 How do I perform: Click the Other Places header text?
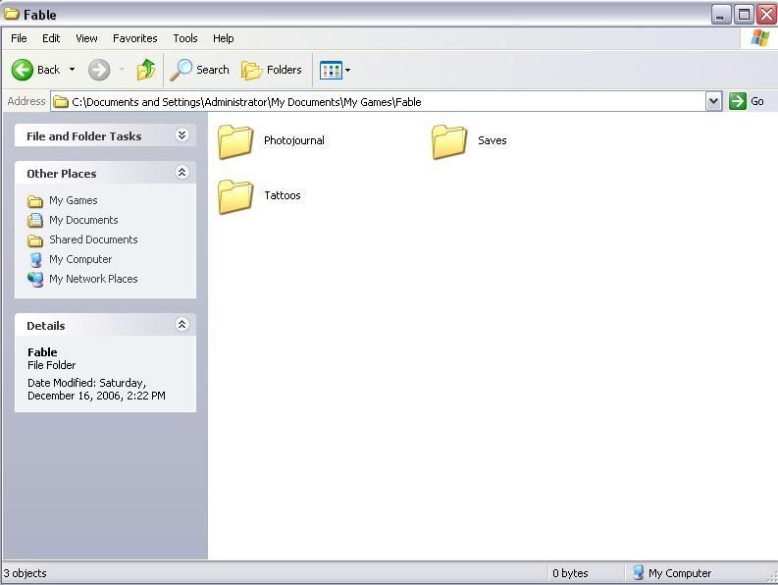62,174
